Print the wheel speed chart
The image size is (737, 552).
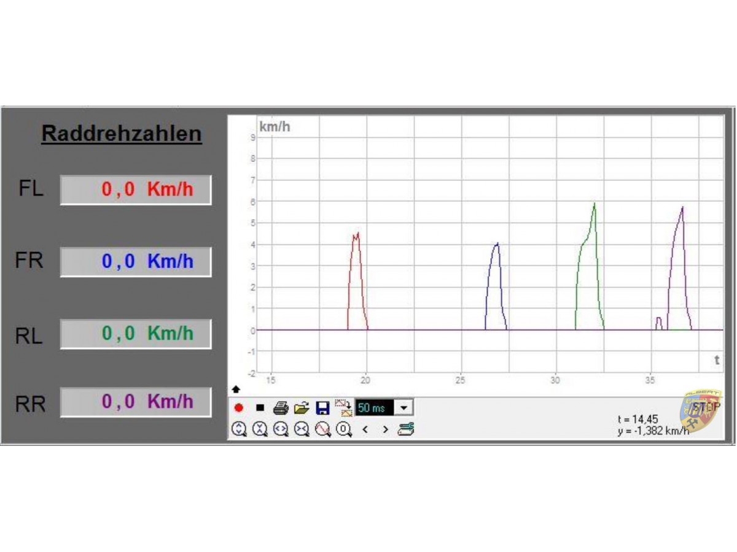pyautogui.click(x=281, y=408)
